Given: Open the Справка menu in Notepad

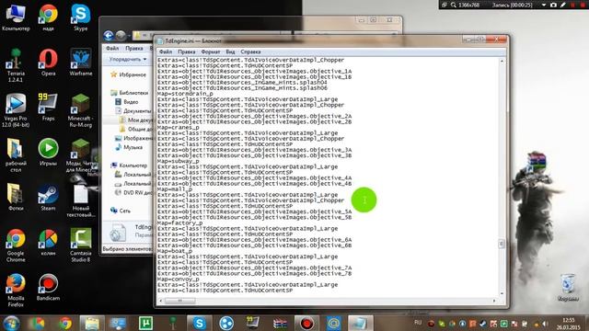Looking at the screenshot, I should (250, 51).
